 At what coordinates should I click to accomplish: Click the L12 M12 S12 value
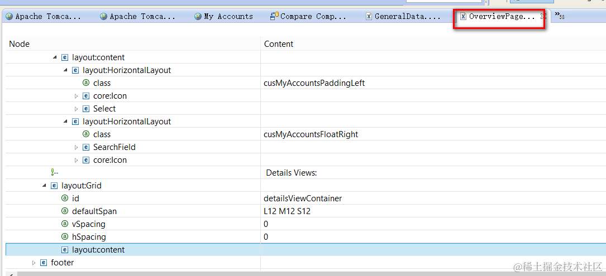click(287, 211)
